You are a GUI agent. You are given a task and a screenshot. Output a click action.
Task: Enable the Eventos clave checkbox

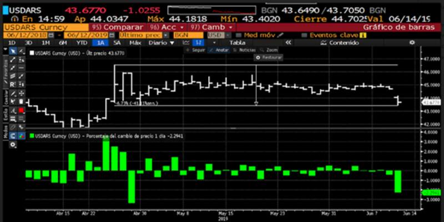coord(304,34)
